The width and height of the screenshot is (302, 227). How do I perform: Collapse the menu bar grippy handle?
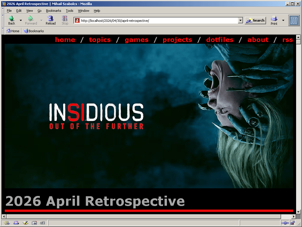[x=3, y=11]
